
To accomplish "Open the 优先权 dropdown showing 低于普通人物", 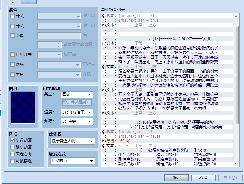I will coord(72,141).
